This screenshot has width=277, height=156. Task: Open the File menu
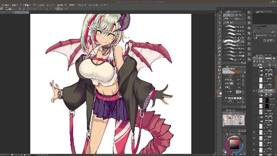(5, 5)
